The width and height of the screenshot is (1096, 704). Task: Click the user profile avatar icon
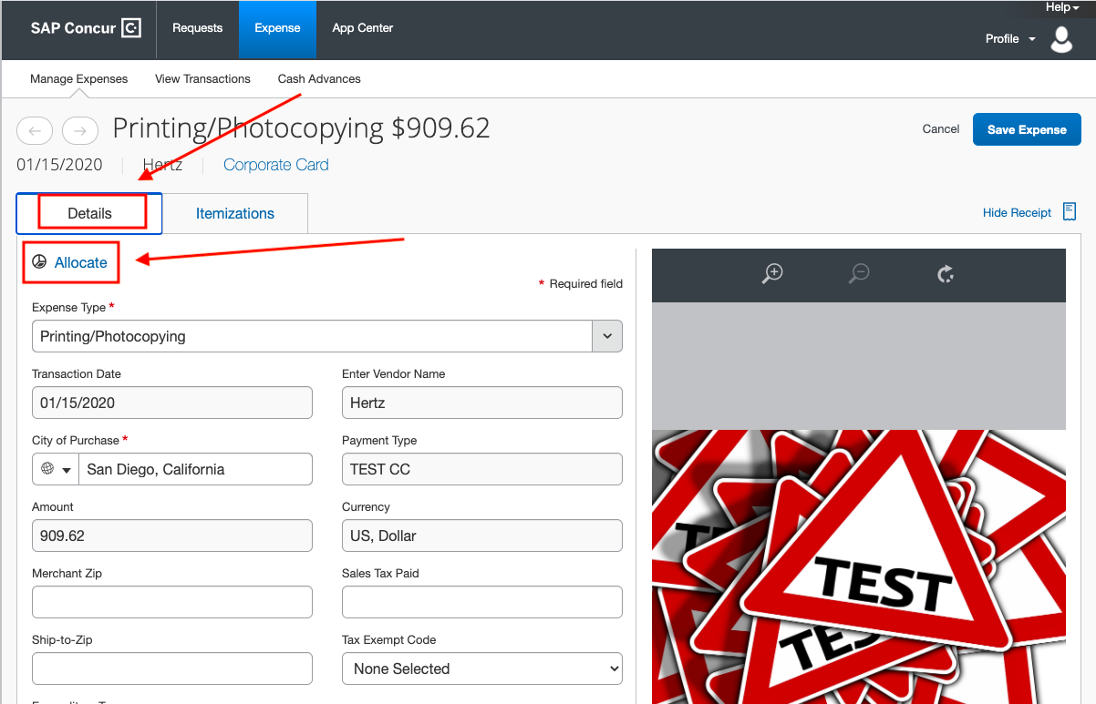[1061, 39]
